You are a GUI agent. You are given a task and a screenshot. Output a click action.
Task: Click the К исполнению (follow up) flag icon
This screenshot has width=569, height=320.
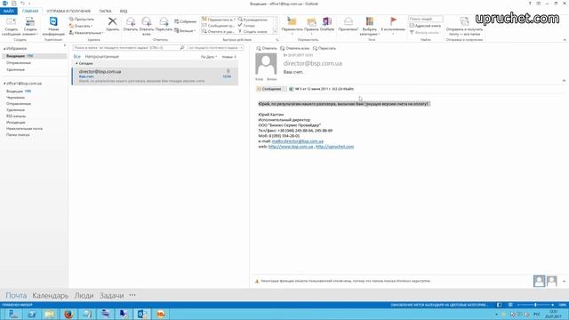point(393,21)
